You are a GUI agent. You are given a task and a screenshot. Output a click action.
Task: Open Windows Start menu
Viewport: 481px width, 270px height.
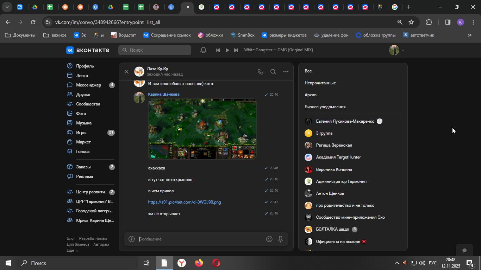[x=8, y=263]
